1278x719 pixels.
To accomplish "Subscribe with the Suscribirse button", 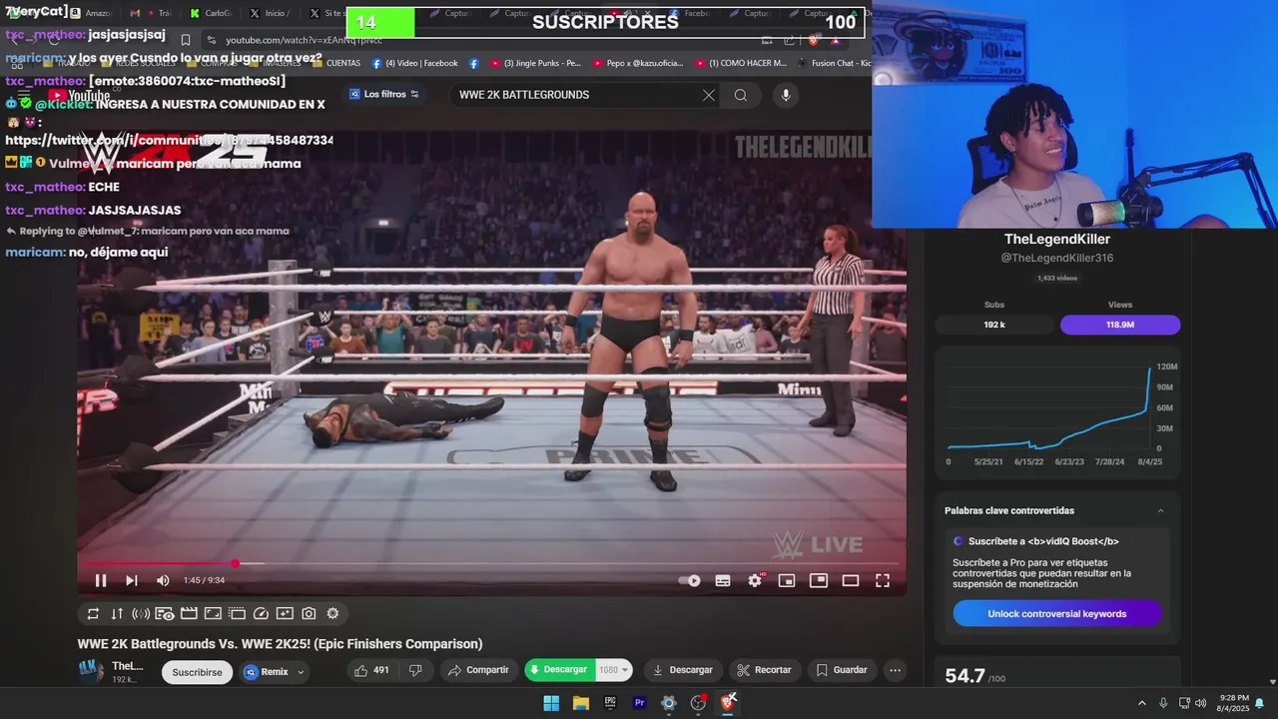I will (x=197, y=672).
